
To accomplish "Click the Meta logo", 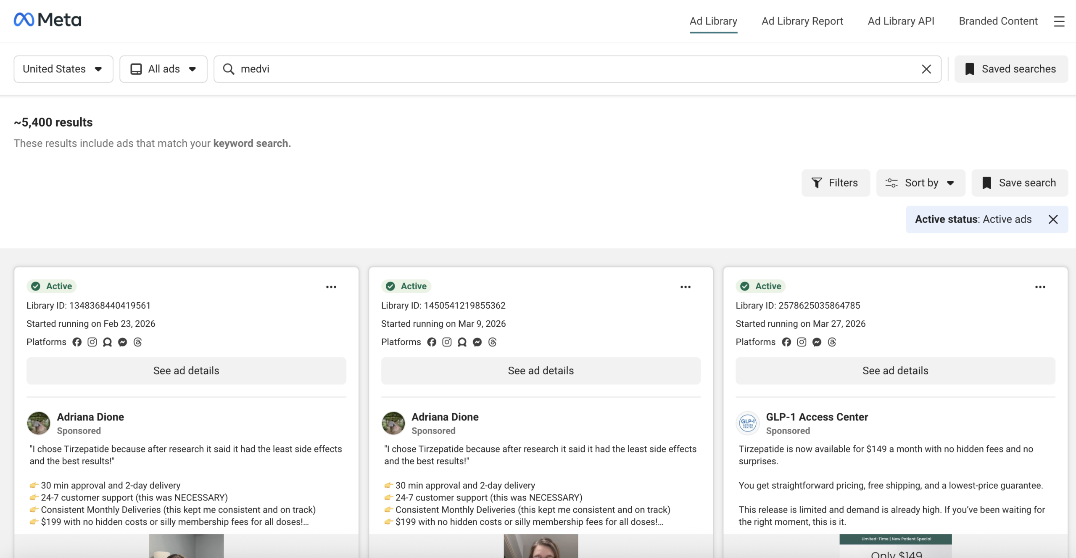I will tap(47, 20).
